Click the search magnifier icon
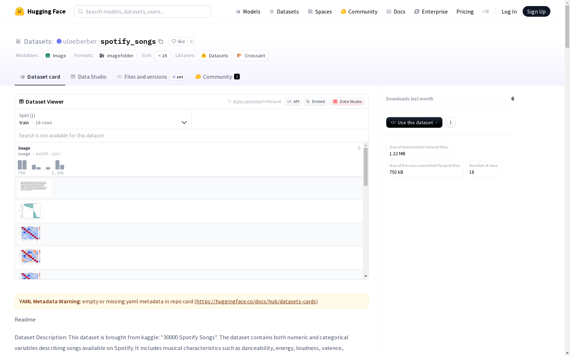Screen dimensions: 570x356 pos(81,11)
